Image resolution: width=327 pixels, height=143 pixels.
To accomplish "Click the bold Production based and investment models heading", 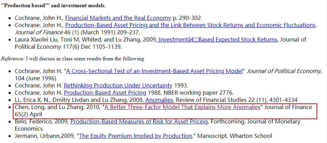I will point(53,5).
